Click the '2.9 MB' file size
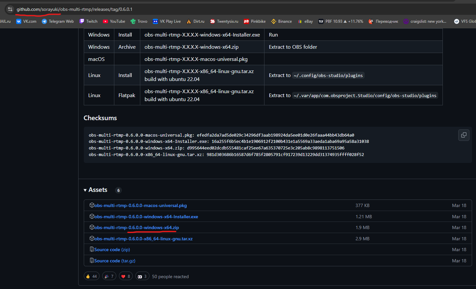476x289 pixels. coord(362,239)
